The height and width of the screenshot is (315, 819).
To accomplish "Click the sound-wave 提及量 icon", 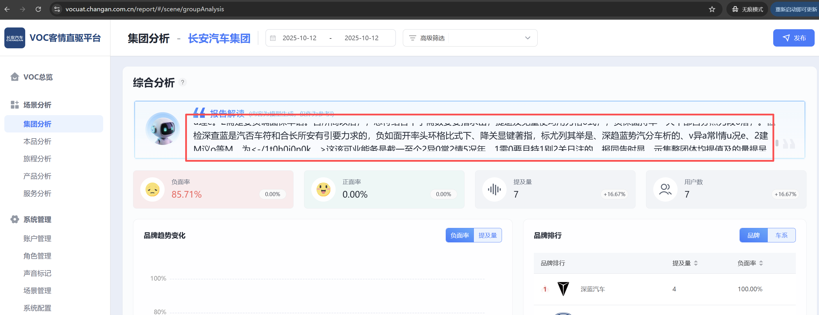I will 494,190.
